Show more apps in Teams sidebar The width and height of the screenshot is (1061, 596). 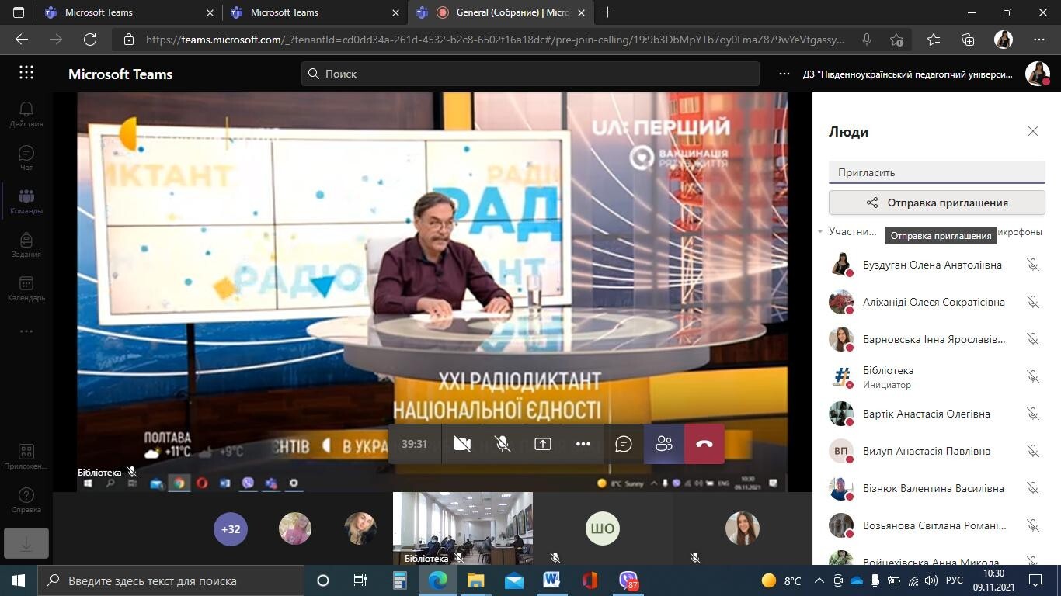click(x=26, y=331)
